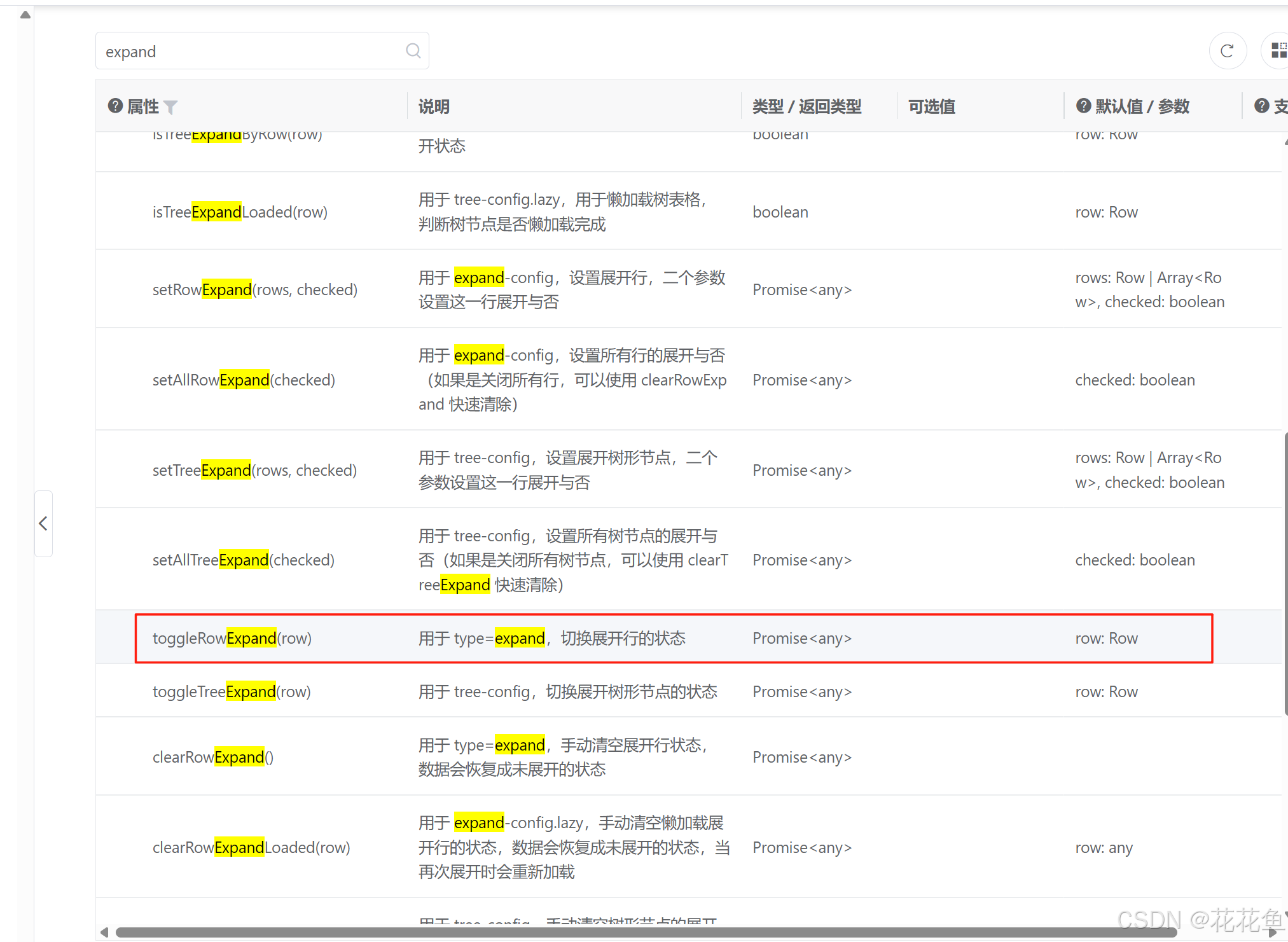Click right arrow of horizontal scrollbar
The height and width of the screenshot is (942, 1288).
point(1272,932)
